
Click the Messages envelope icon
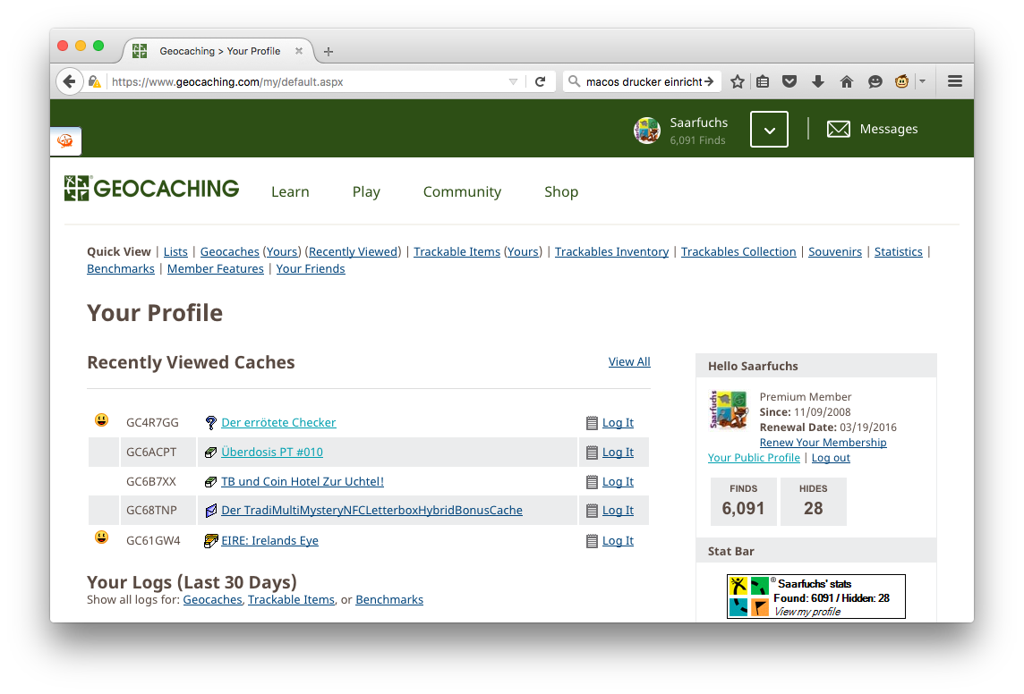coord(839,129)
